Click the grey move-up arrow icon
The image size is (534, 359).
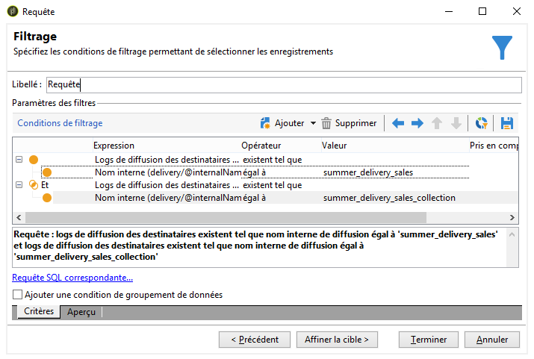(437, 123)
